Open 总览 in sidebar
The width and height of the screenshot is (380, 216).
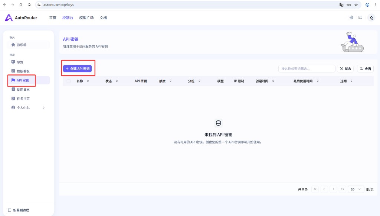coord(29,62)
